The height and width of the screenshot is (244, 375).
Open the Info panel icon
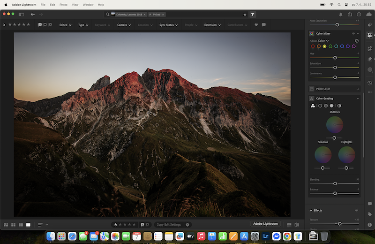[x=370, y=225]
